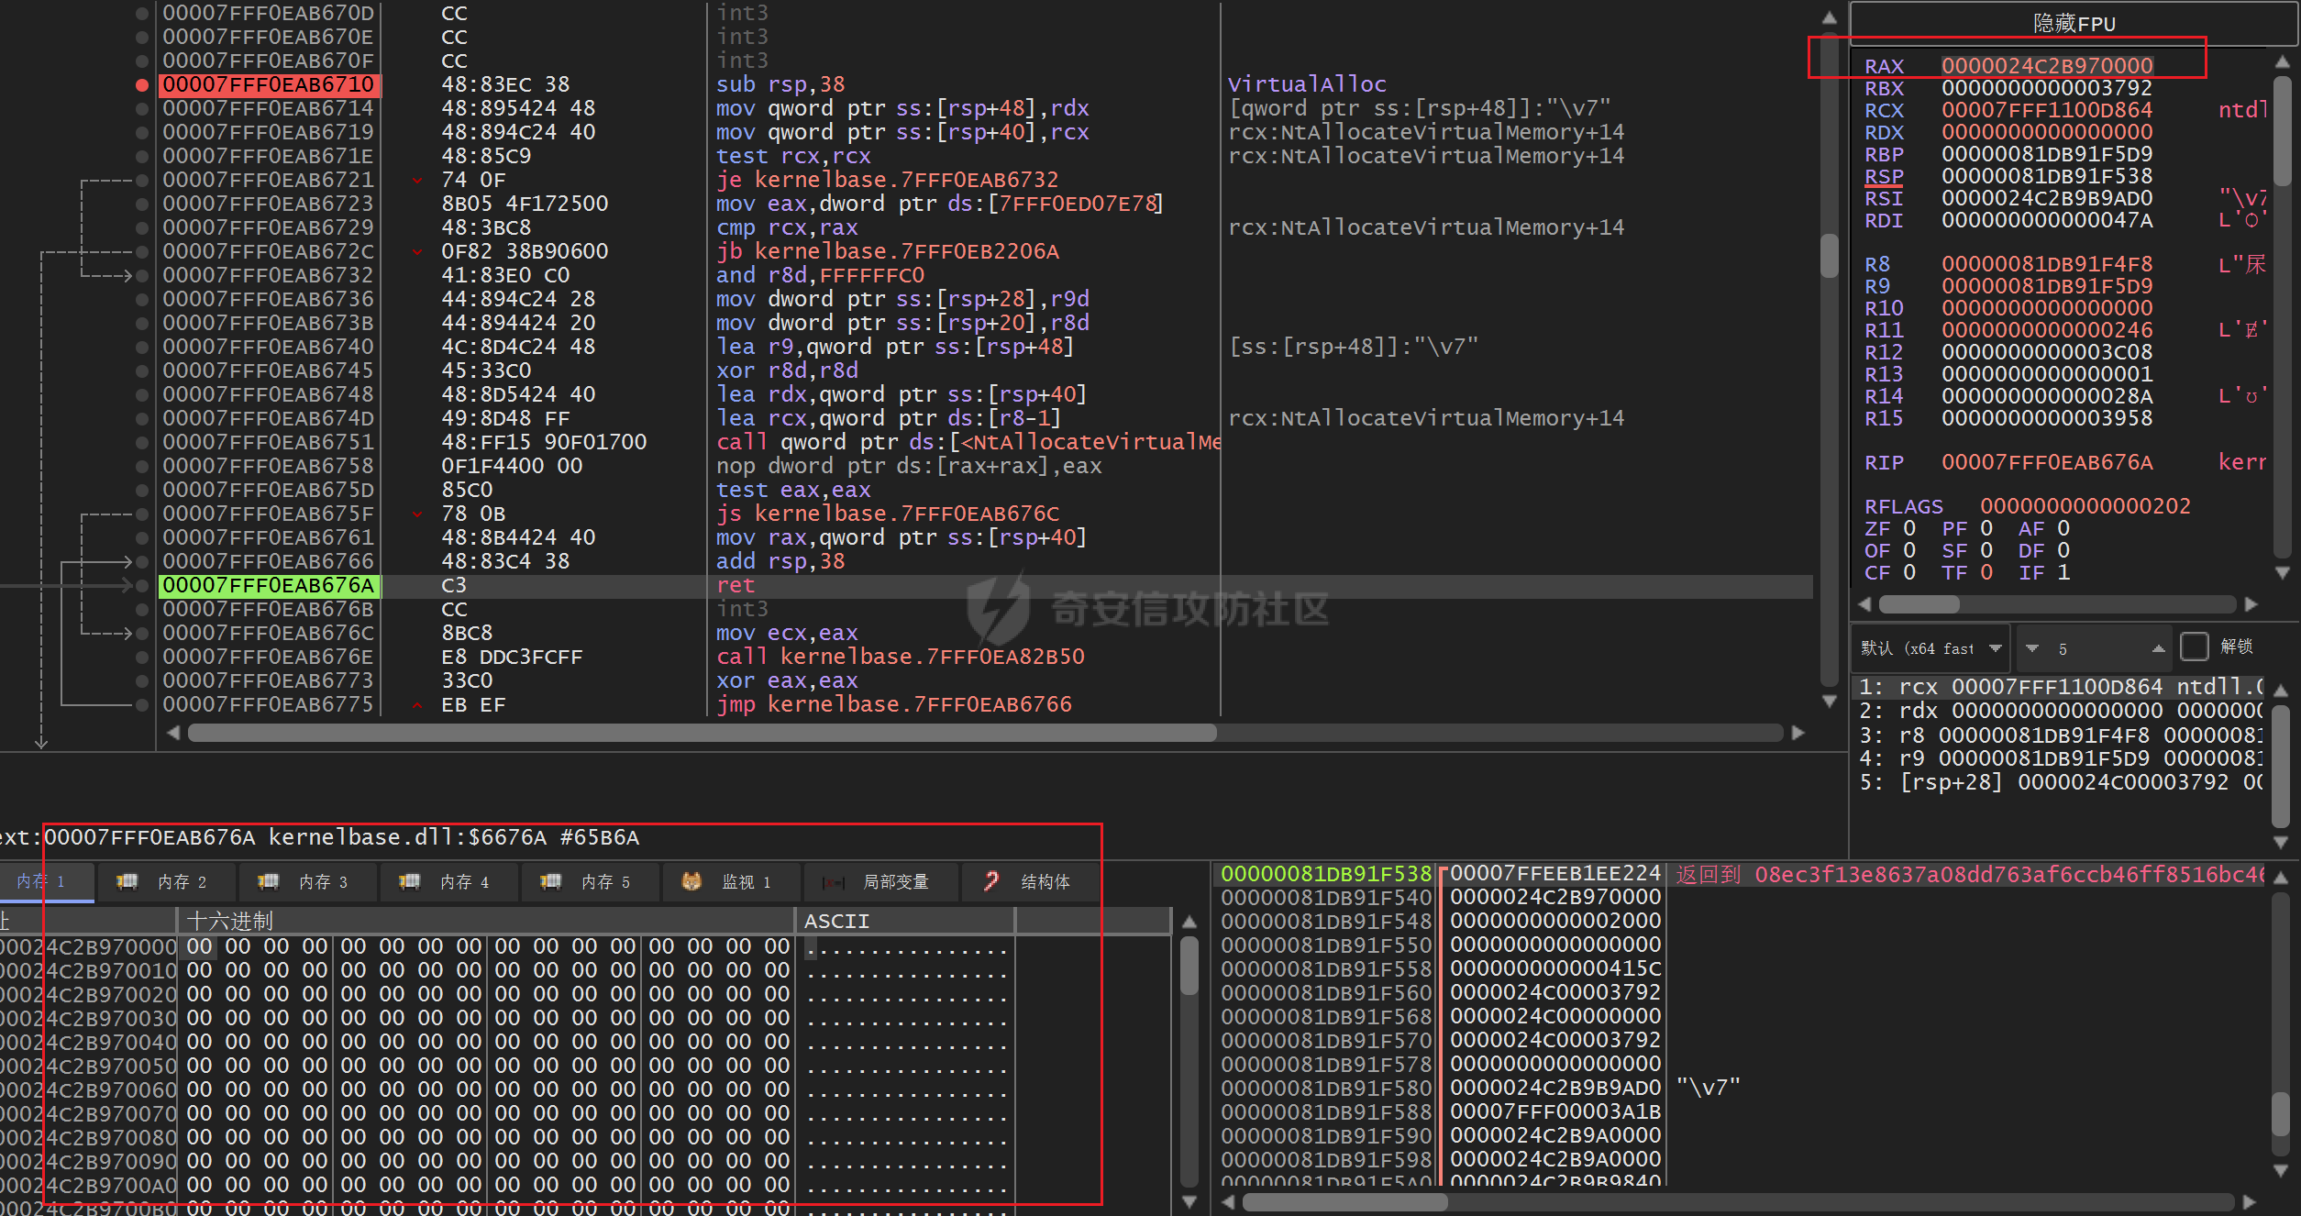Click the 内存 5 tab memory icon
This screenshot has width=2301, height=1216.
(x=550, y=881)
